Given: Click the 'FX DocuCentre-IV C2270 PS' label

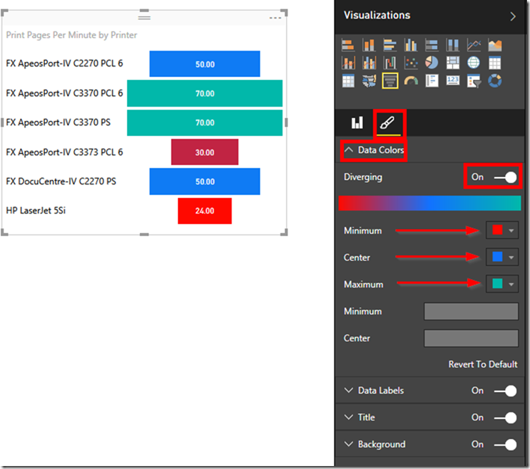Looking at the screenshot, I should pyautogui.click(x=61, y=181).
